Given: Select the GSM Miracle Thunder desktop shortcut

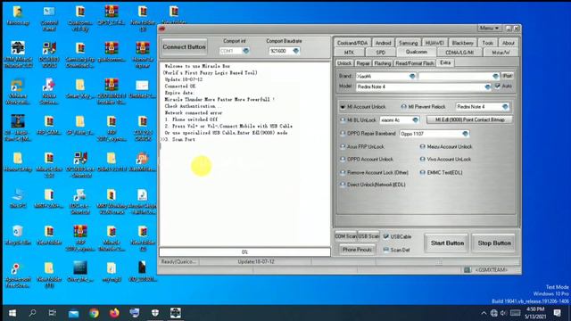Looking at the screenshot, I should [x=18, y=55].
